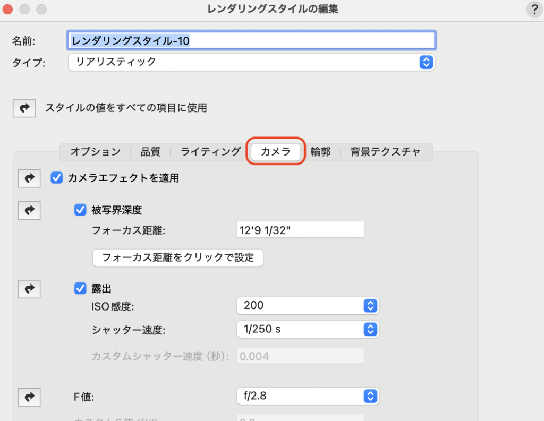
Task: Click style arrow icon beside F値
Action: (x=29, y=396)
